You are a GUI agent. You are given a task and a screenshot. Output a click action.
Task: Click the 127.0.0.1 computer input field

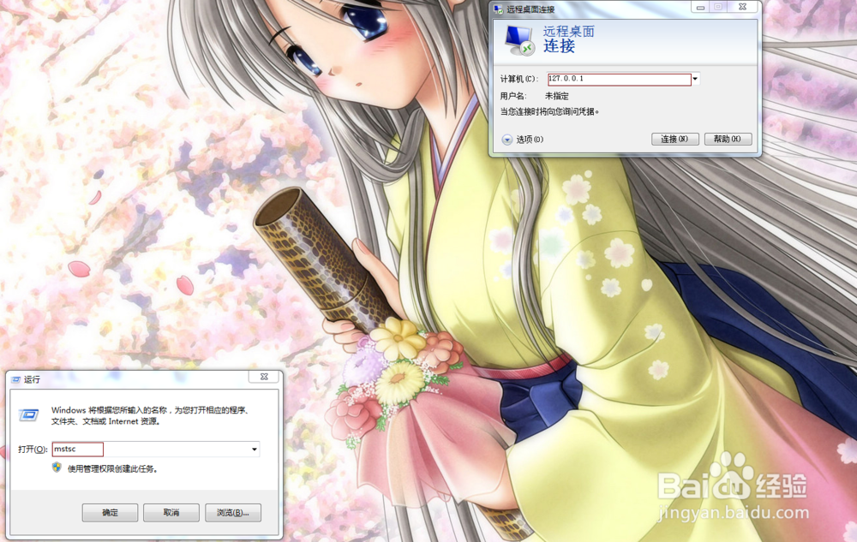[x=620, y=79]
